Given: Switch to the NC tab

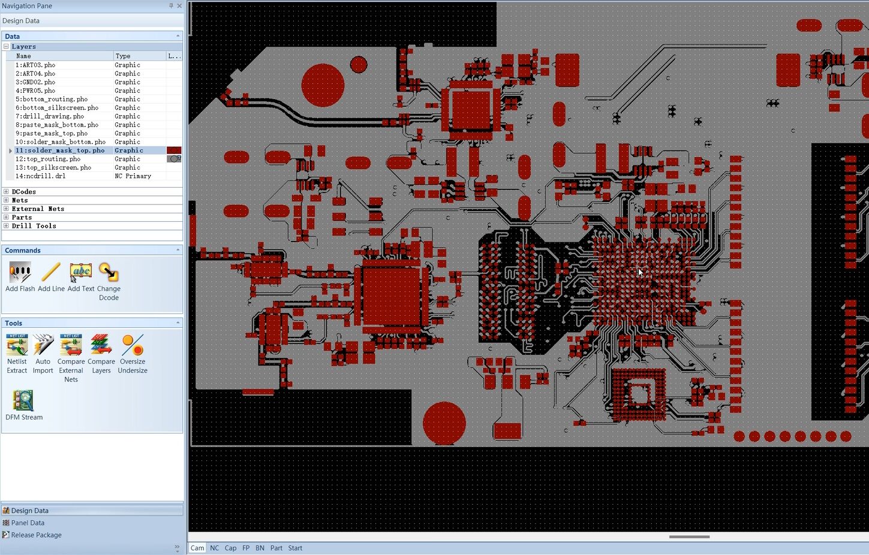Looking at the screenshot, I should point(214,548).
